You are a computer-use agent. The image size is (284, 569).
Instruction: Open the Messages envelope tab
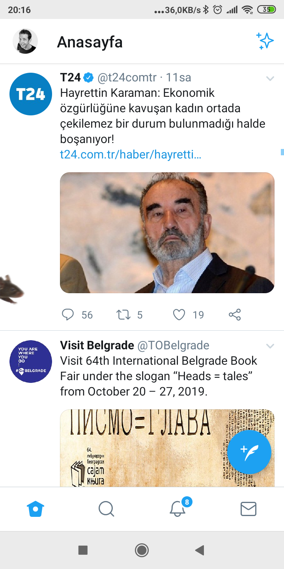point(248,509)
